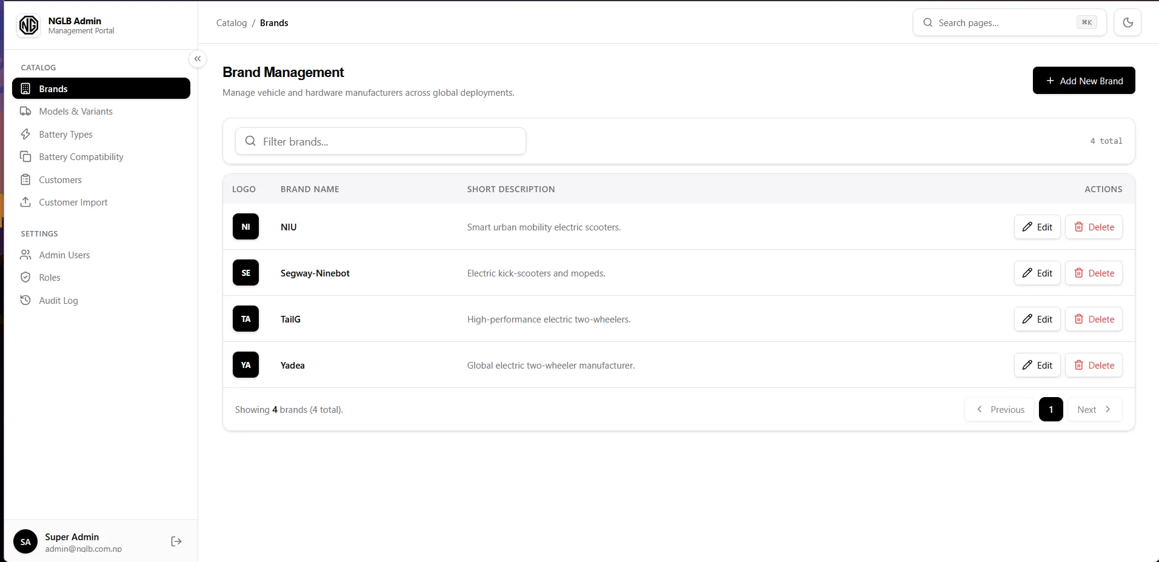The image size is (1159, 562).
Task: Click the TA logo badge
Action: pyautogui.click(x=245, y=319)
